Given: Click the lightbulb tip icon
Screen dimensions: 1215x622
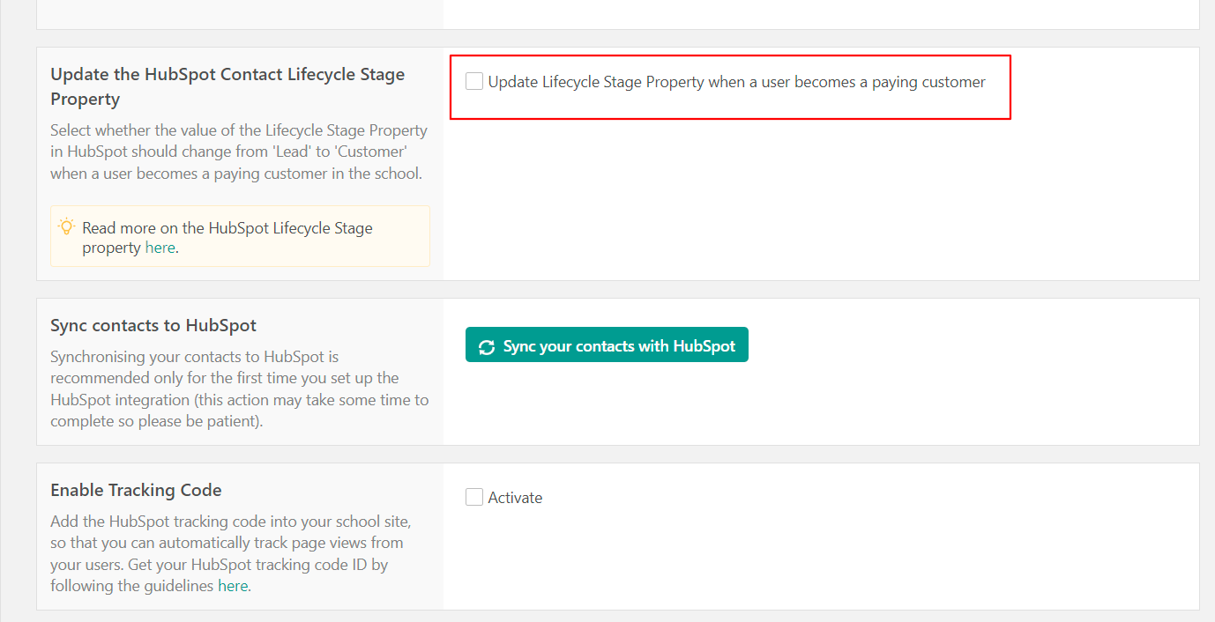Looking at the screenshot, I should (66, 226).
